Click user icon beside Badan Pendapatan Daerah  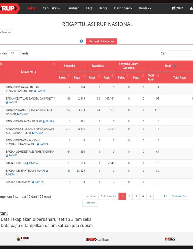(44, 122)
